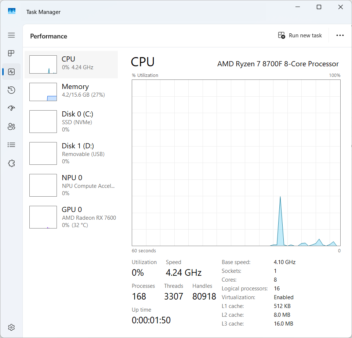Select the CPU performance item
This screenshot has width=352, height=338.
click(71, 64)
